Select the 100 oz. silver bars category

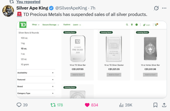point(25,38)
